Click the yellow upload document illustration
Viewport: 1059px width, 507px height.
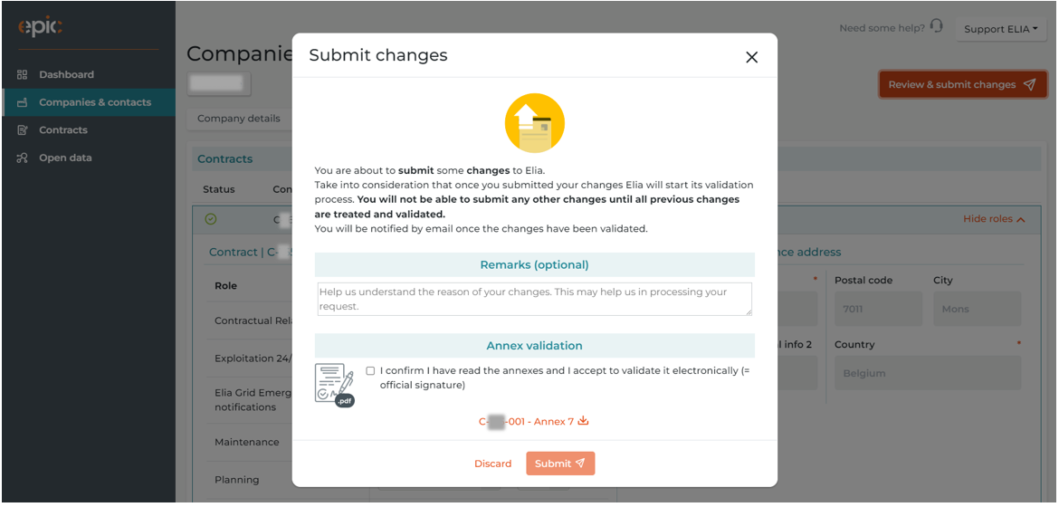534,123
